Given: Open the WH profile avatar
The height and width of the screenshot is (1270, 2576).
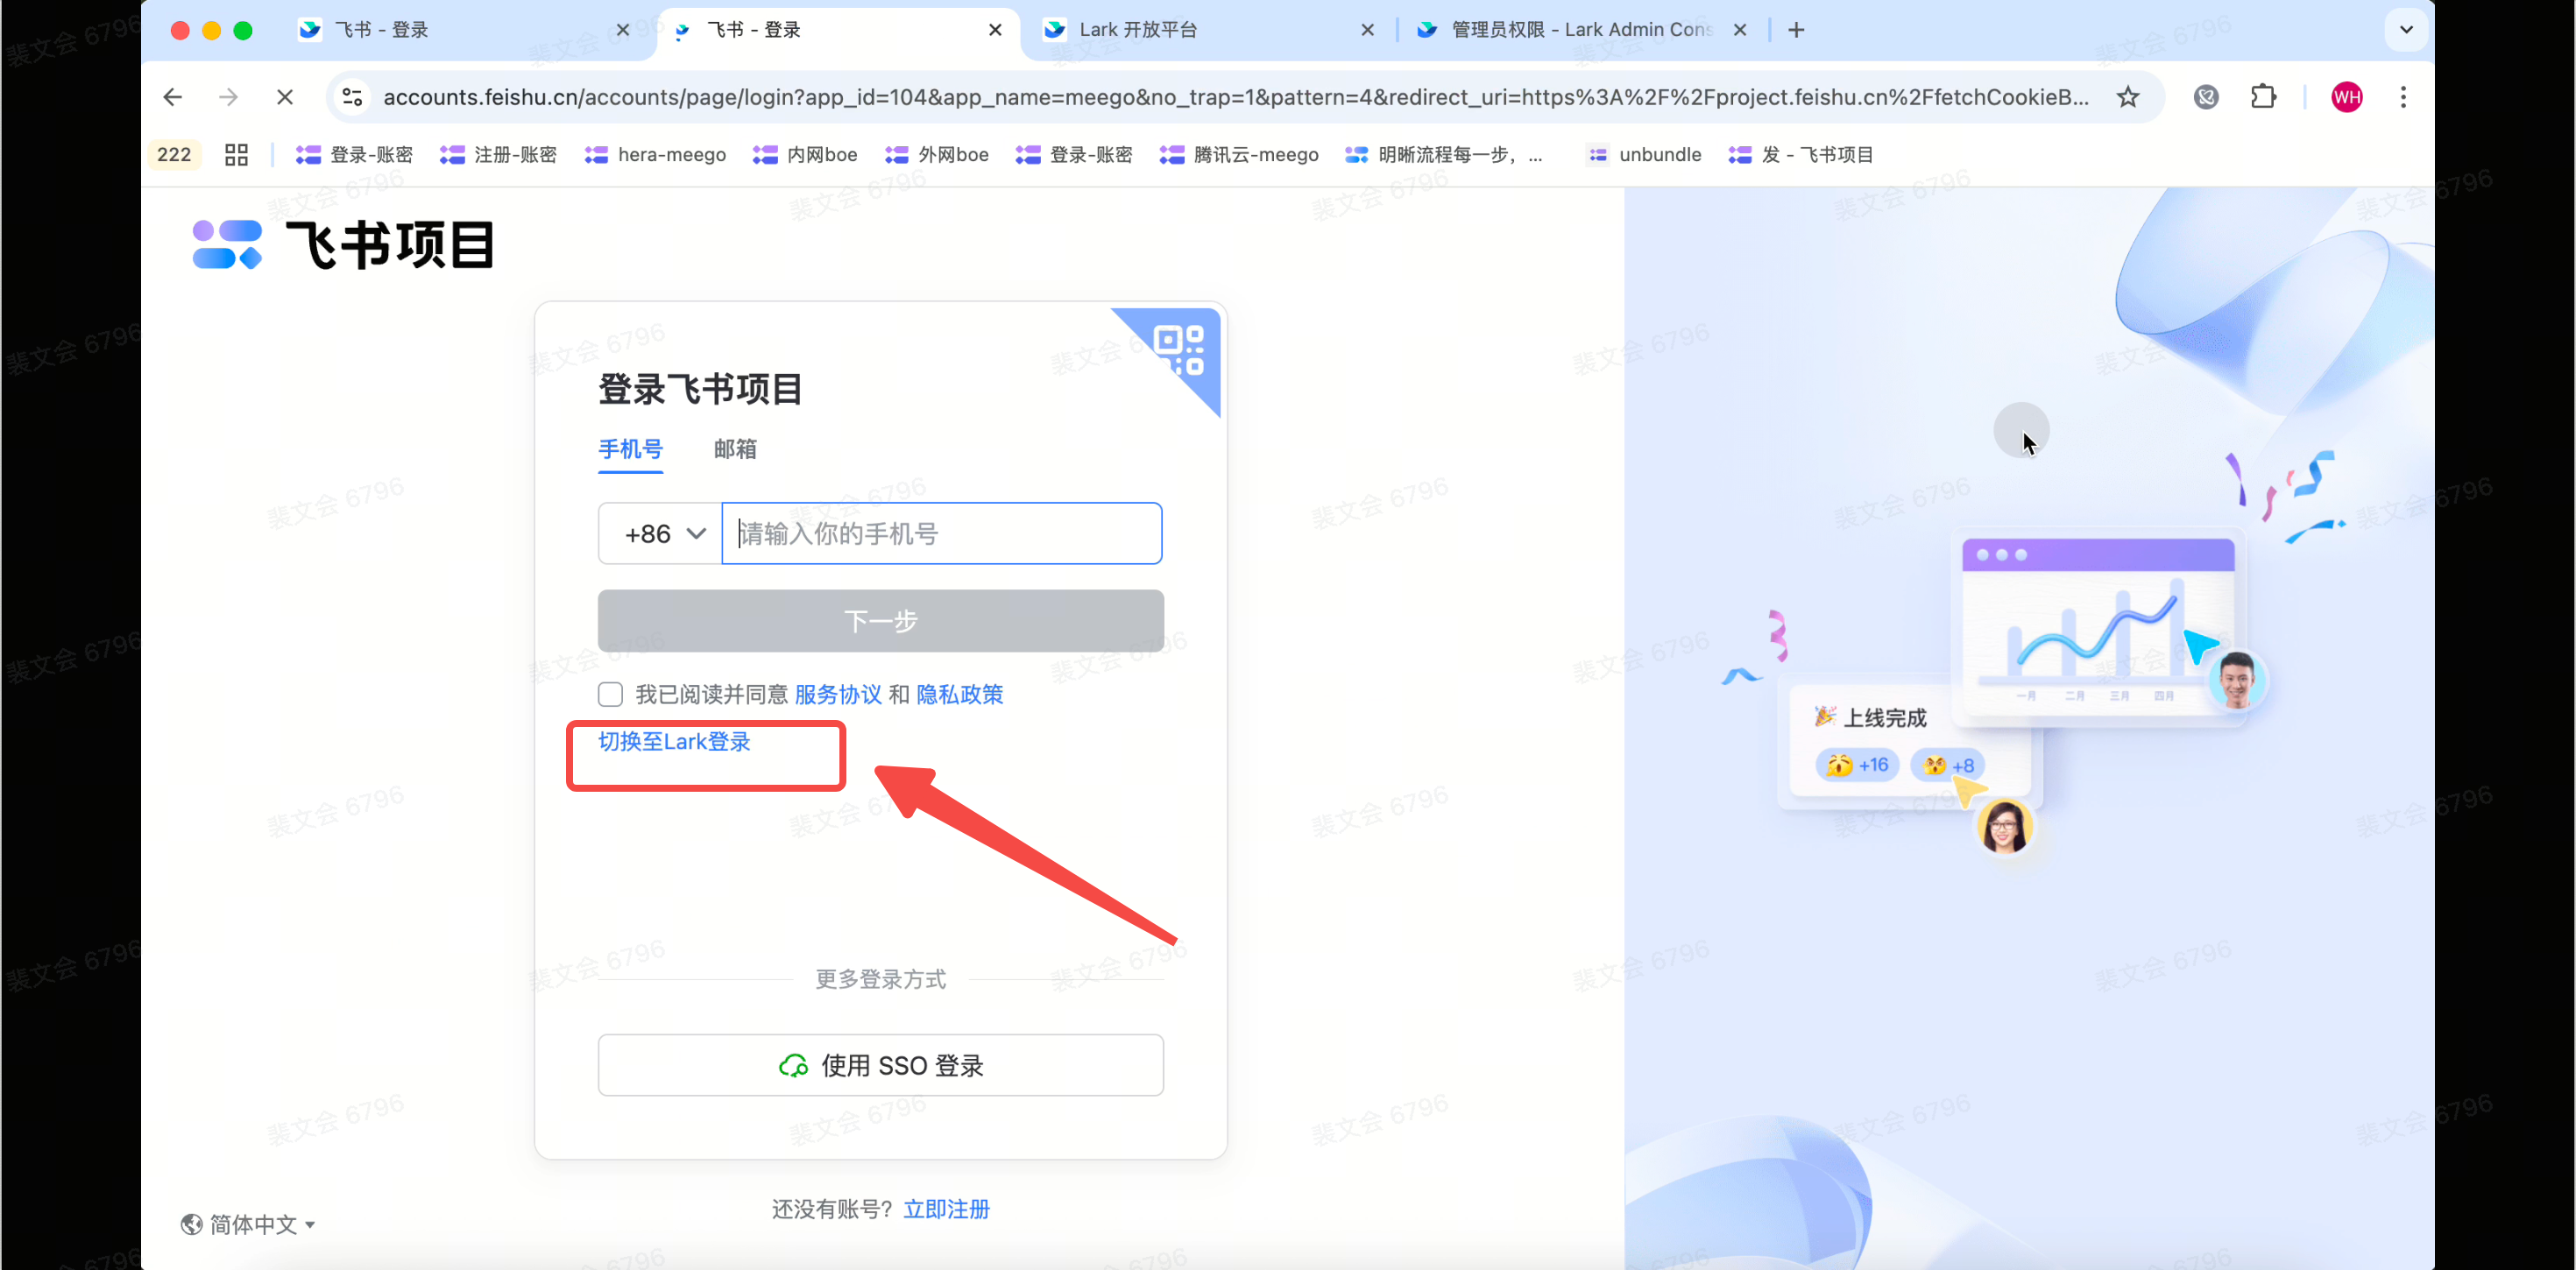Looking at the screenshot, I should click(2347, 97).
